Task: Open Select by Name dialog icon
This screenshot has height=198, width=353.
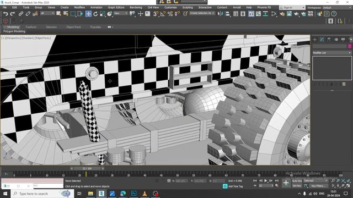Action: [x=66, y=14]
